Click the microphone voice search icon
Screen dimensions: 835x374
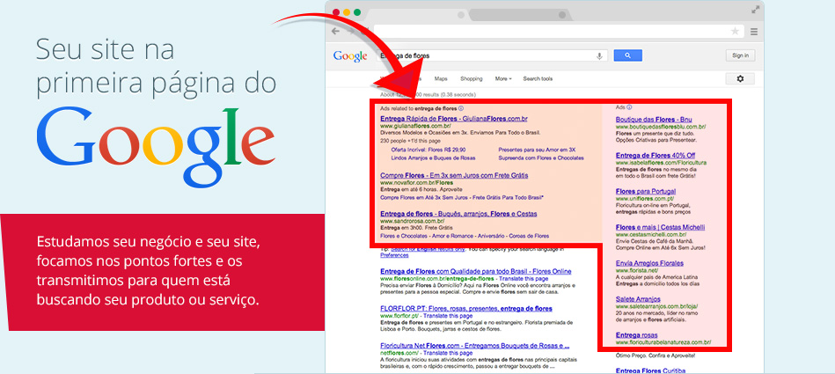click(x=599, y=55)
